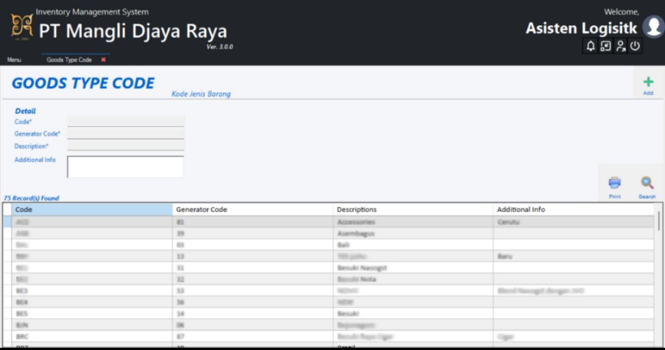This screenshot has height=350, width=665.
Task: Click generator code 87 cell
Action: (253, 337)
